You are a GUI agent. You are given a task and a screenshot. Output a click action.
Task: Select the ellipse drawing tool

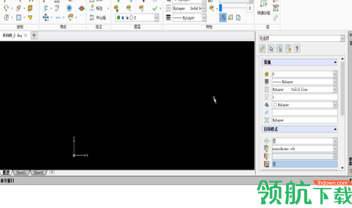(19, 8)
